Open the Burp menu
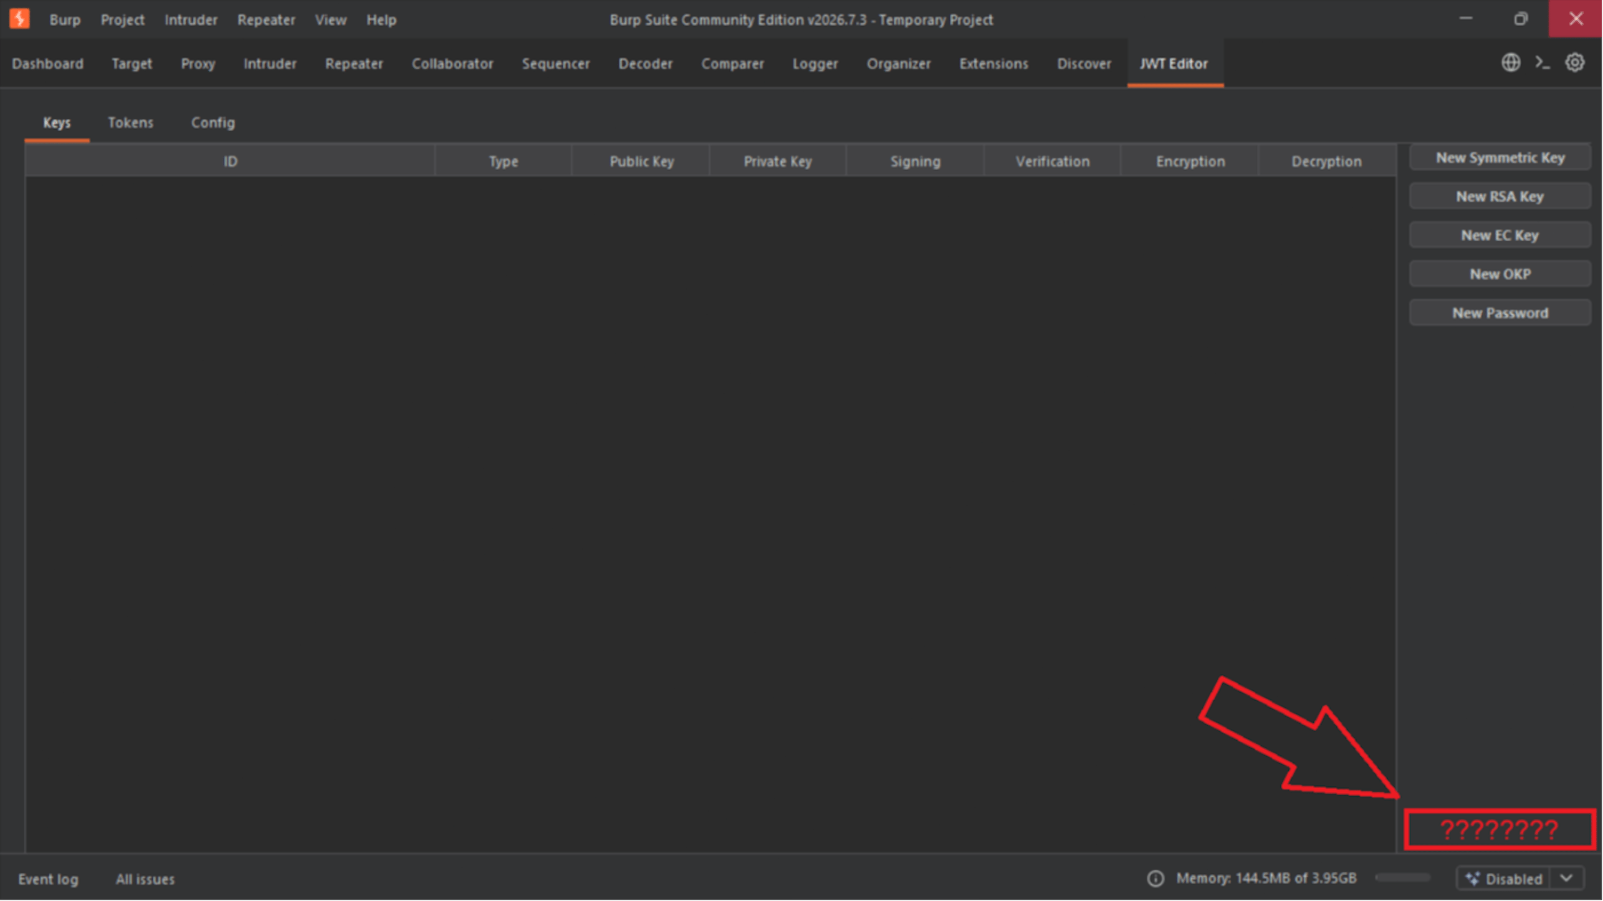This screenshot has width=1603, height=901. pos(65,20)
